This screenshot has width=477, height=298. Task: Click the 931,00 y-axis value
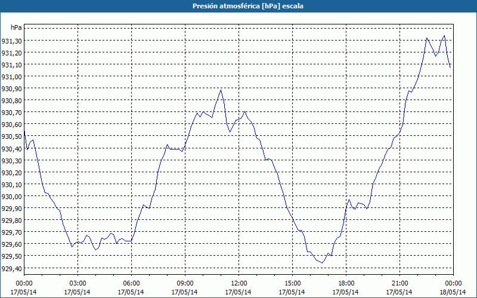[x=11, y=76]
